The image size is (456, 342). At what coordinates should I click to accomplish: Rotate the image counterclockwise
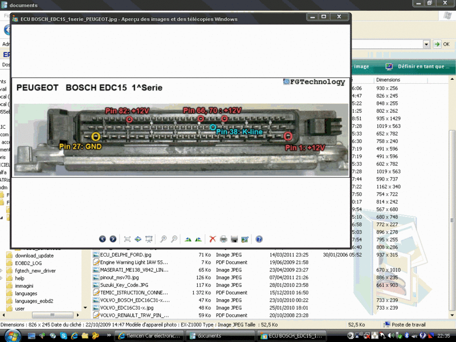pos(198,239)
